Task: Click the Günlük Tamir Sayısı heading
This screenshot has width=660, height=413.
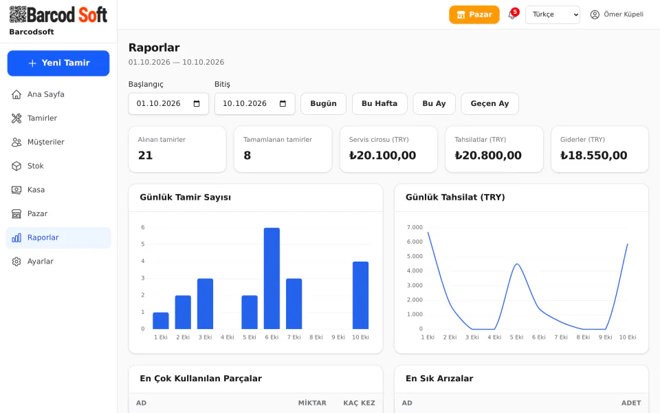Action: 185,198
